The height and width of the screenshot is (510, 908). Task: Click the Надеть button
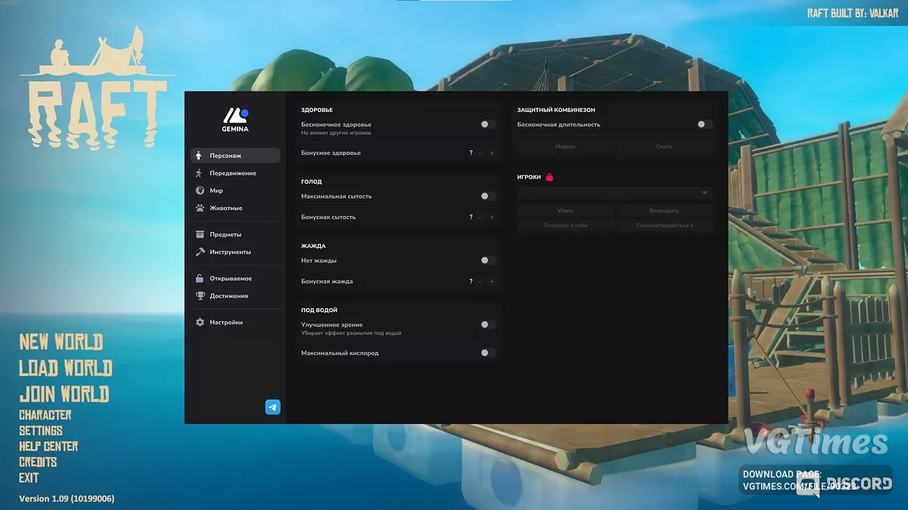click(x=565, y=147)
